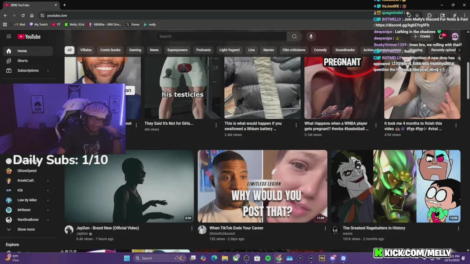This screenshot has height=264, width=470.
Task: Open options for lithium battery short
Action: tap(296, 125)
